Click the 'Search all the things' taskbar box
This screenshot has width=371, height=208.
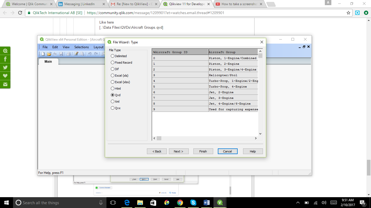59,203
